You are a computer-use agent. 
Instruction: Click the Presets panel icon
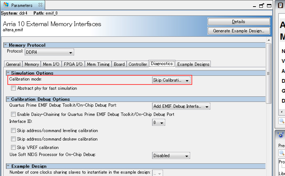point(281,135)
